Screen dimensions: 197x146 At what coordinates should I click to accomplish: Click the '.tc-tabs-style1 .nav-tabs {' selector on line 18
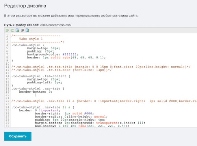coord(38,88)
